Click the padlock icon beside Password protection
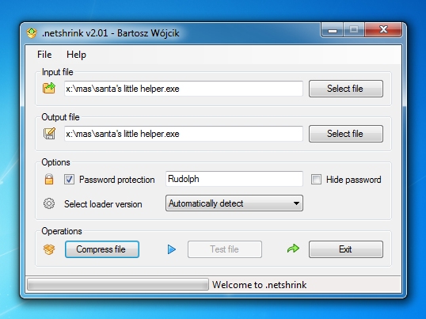Screen dimensions: 426x319 click(x=49, y=179)
